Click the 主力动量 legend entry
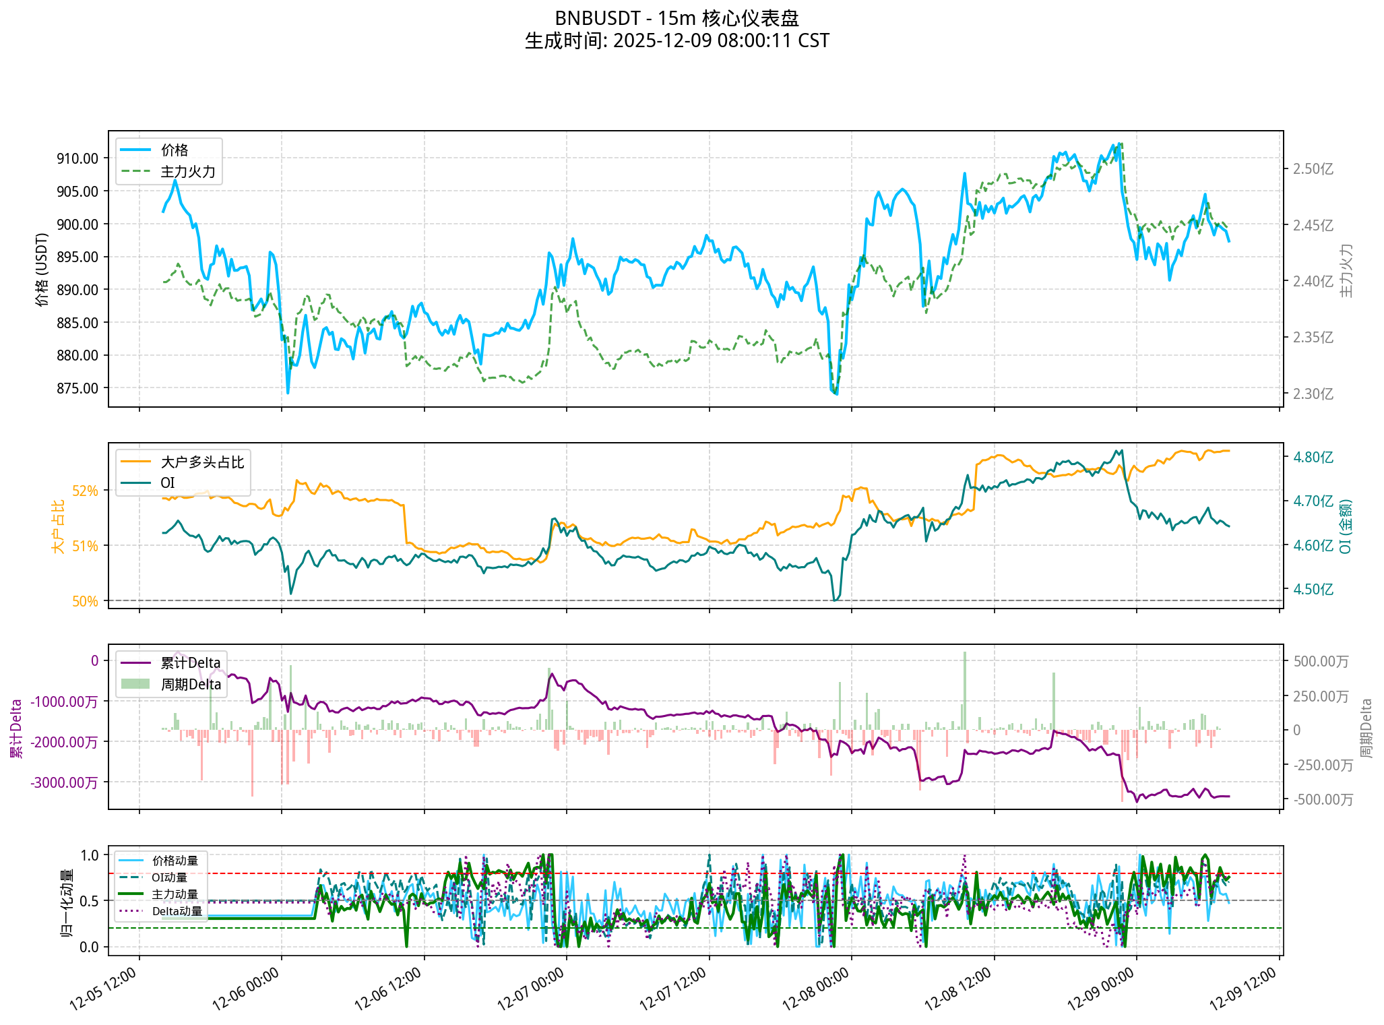The image size is (1384, 1025). click(175, 894)
